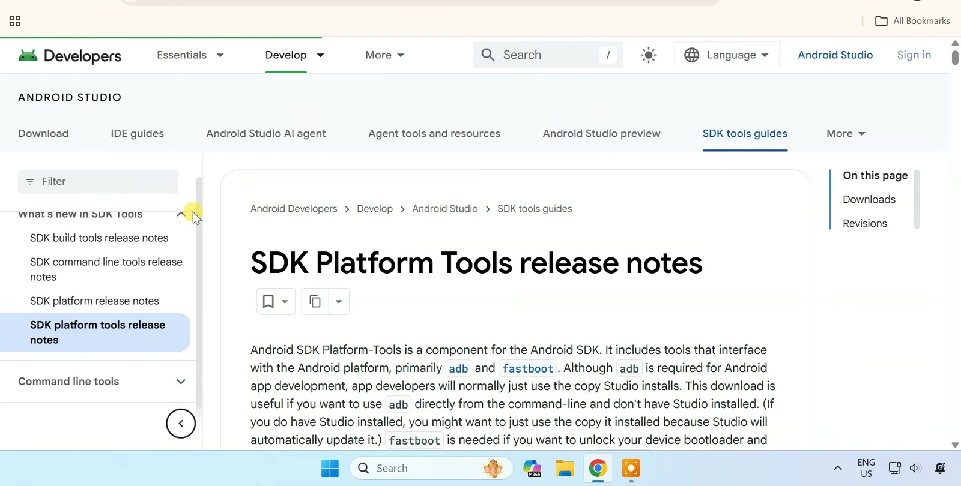
Task: Click the page scrollbar up arrow
Action: (x=955, y=43)
